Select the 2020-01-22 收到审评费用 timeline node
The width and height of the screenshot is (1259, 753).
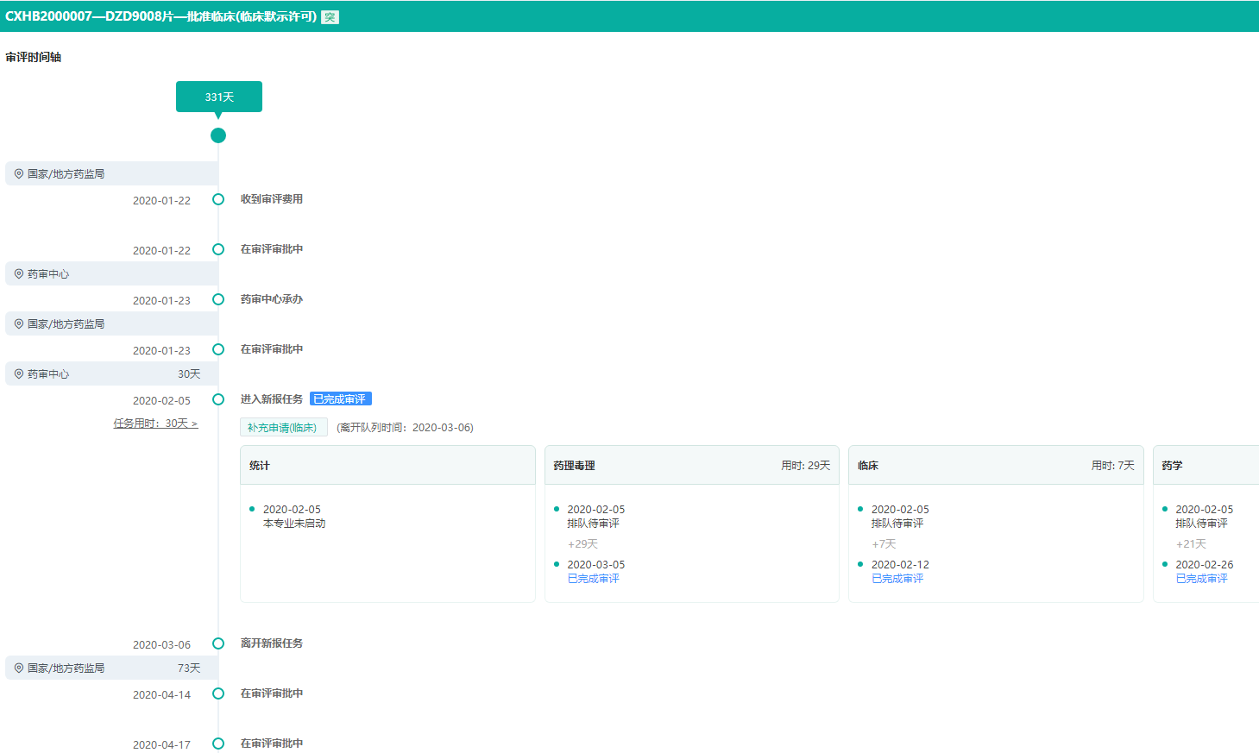tap(218, 199)
